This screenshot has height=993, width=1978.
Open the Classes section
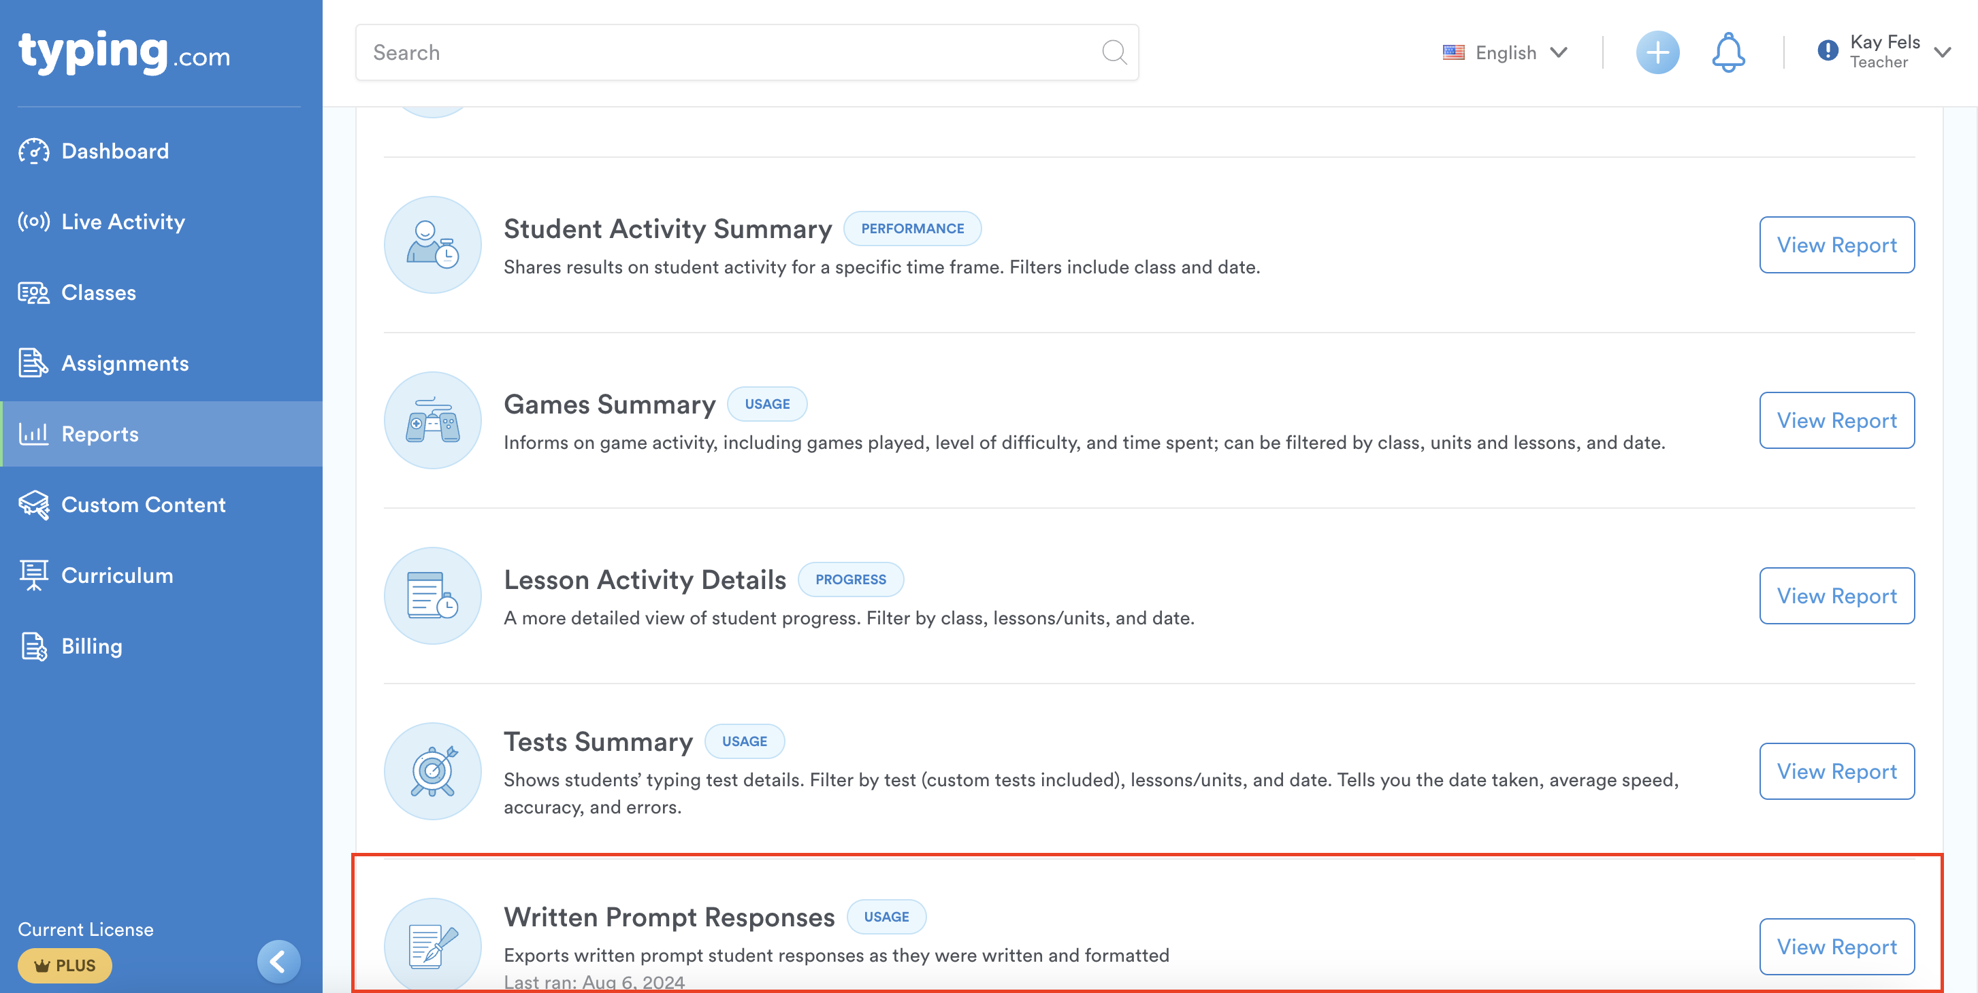pyautogui.click(x=98, y=292)
